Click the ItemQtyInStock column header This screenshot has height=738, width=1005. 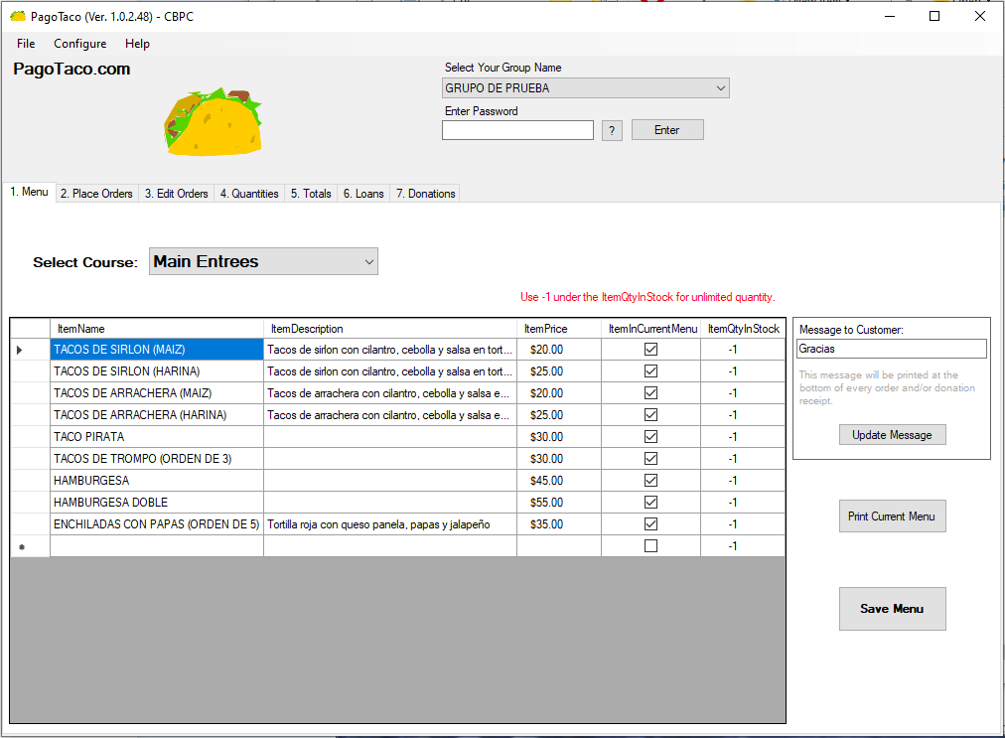click(x=743, y=329)
